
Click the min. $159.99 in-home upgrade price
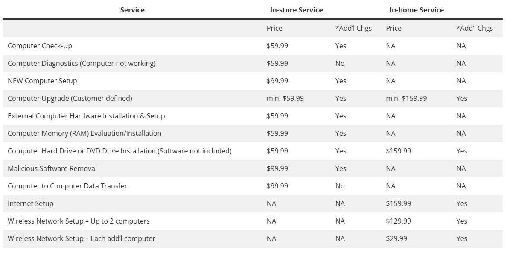[x=406, y=98]
